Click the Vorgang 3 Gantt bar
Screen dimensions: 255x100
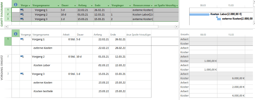(x=219, y=19)
